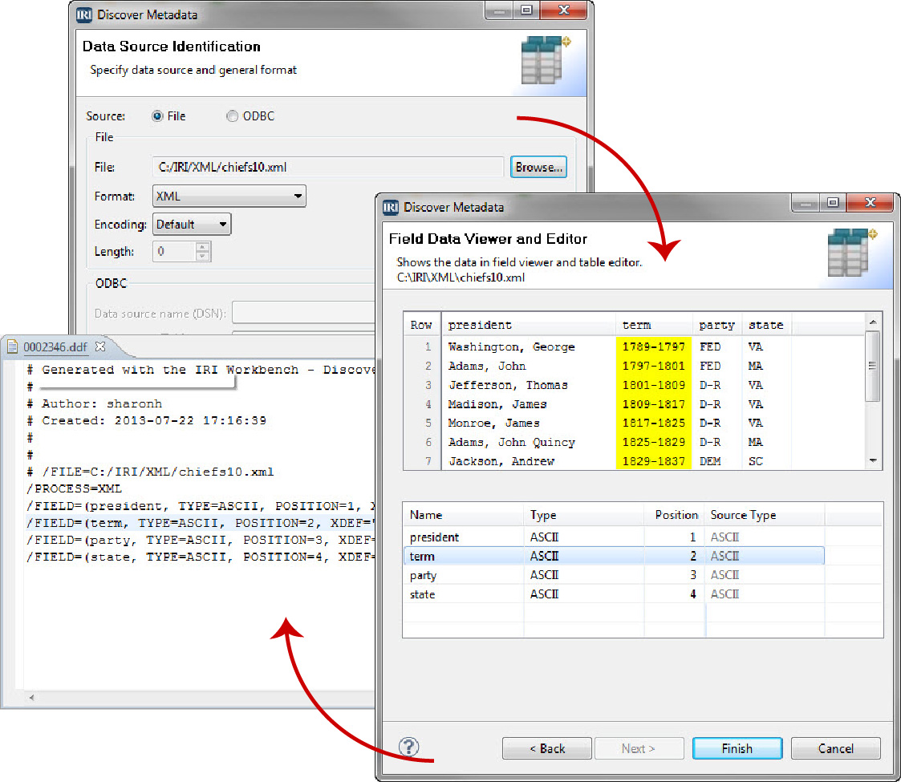The width and height of the screenshot is (901, 782).
Task: Click Washington, George data row
Action: click(x=635, y=346)
